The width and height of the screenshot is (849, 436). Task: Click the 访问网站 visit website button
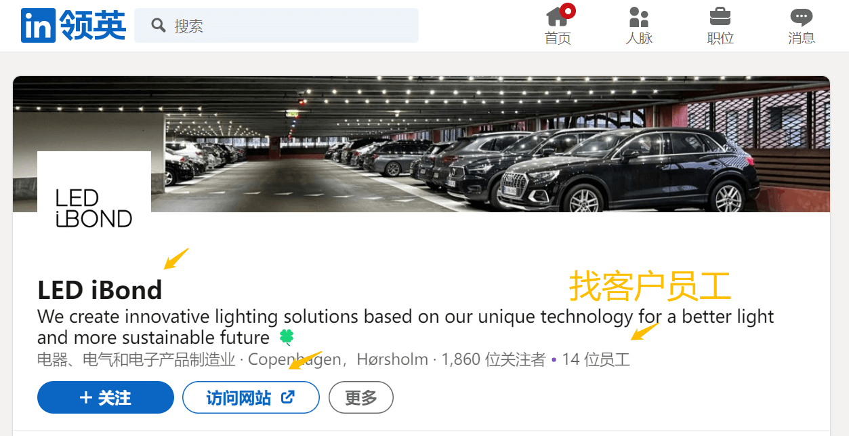251,397
